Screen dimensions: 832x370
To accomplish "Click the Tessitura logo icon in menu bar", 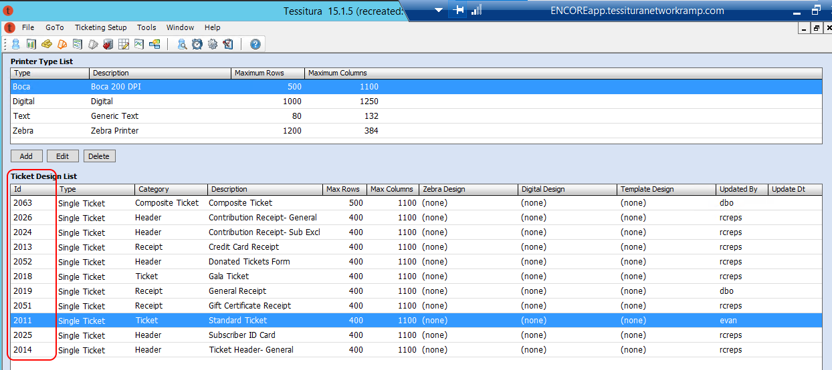I will point(9,27).
